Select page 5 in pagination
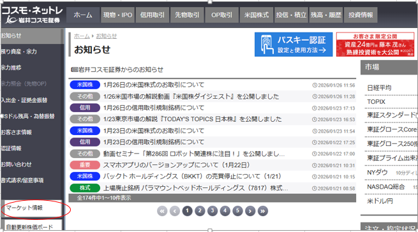Viewport: 418px width, 232px height. pos(237,211)
